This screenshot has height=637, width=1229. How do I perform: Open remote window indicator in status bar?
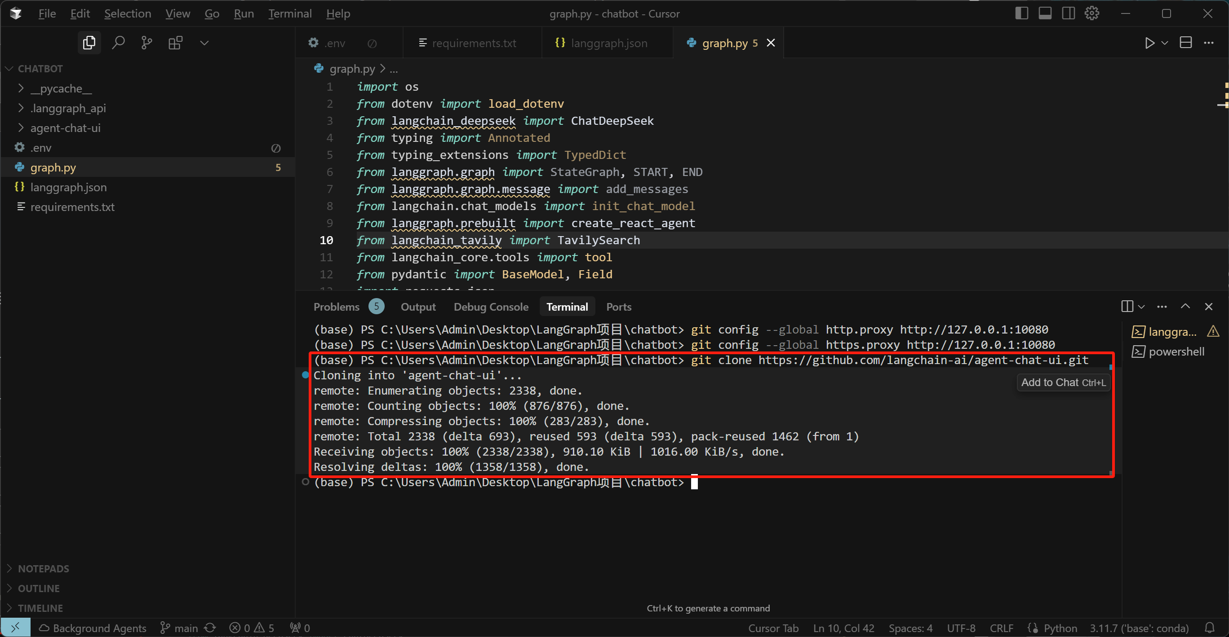coord(15,628)
